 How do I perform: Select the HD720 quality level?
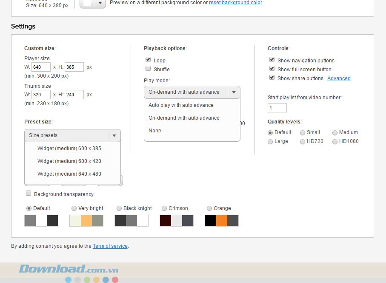click(x=303, y=141)
